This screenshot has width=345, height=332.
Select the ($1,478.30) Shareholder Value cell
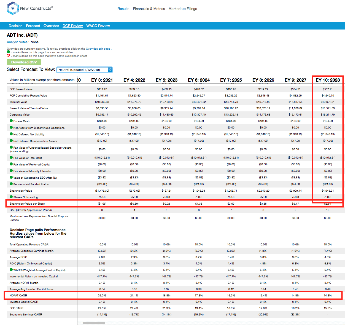(x=102, y=191)
